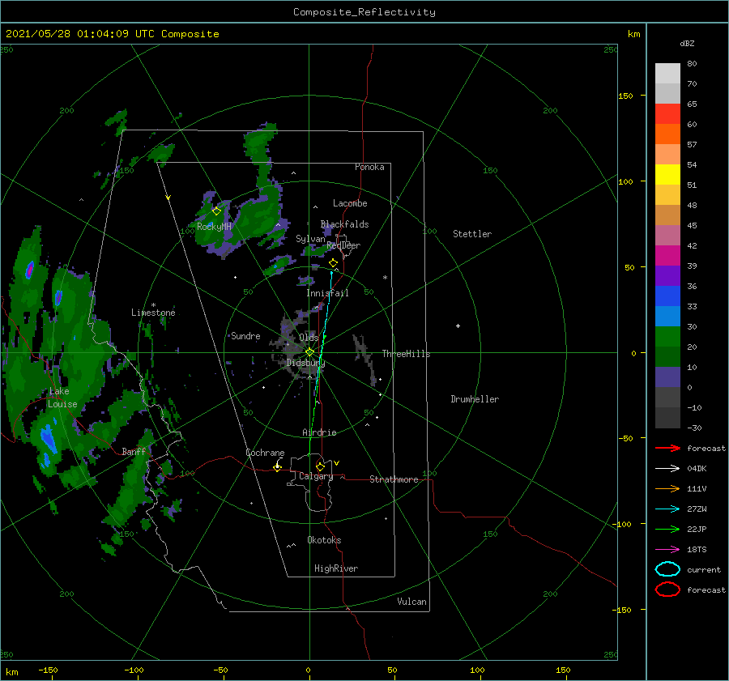This screenshot has height=681, width=729.
Task: Click the ThreeHills label
Action: coord(407,354)
